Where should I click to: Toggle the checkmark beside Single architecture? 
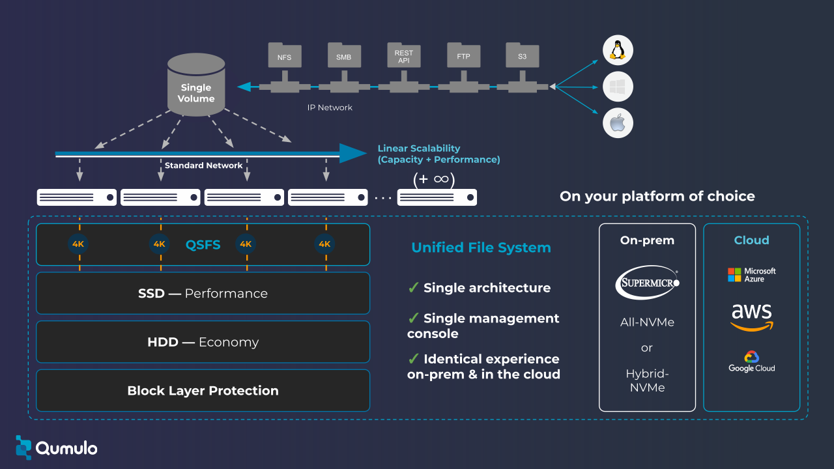[x=415, y=287]
